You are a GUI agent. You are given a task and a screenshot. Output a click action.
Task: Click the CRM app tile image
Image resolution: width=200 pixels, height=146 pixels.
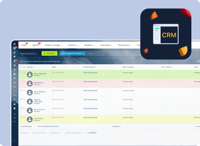point(166,34)
